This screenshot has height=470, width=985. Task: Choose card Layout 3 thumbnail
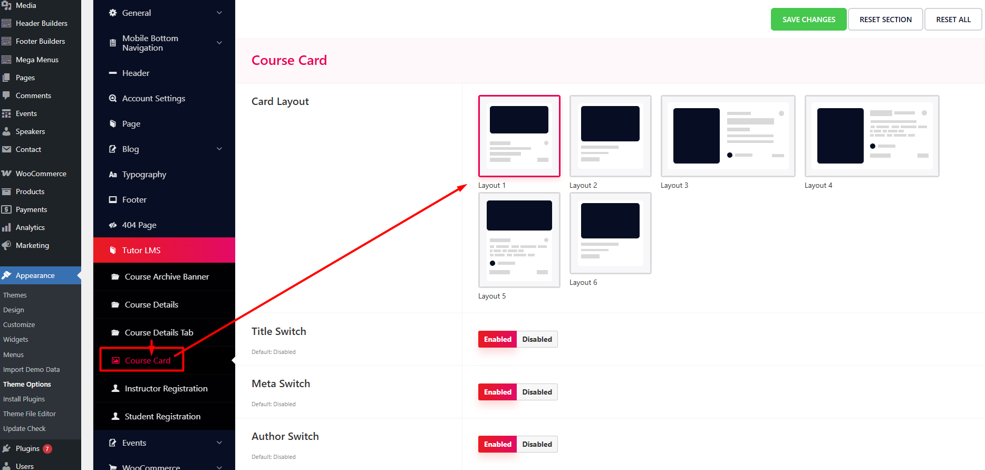728,136
